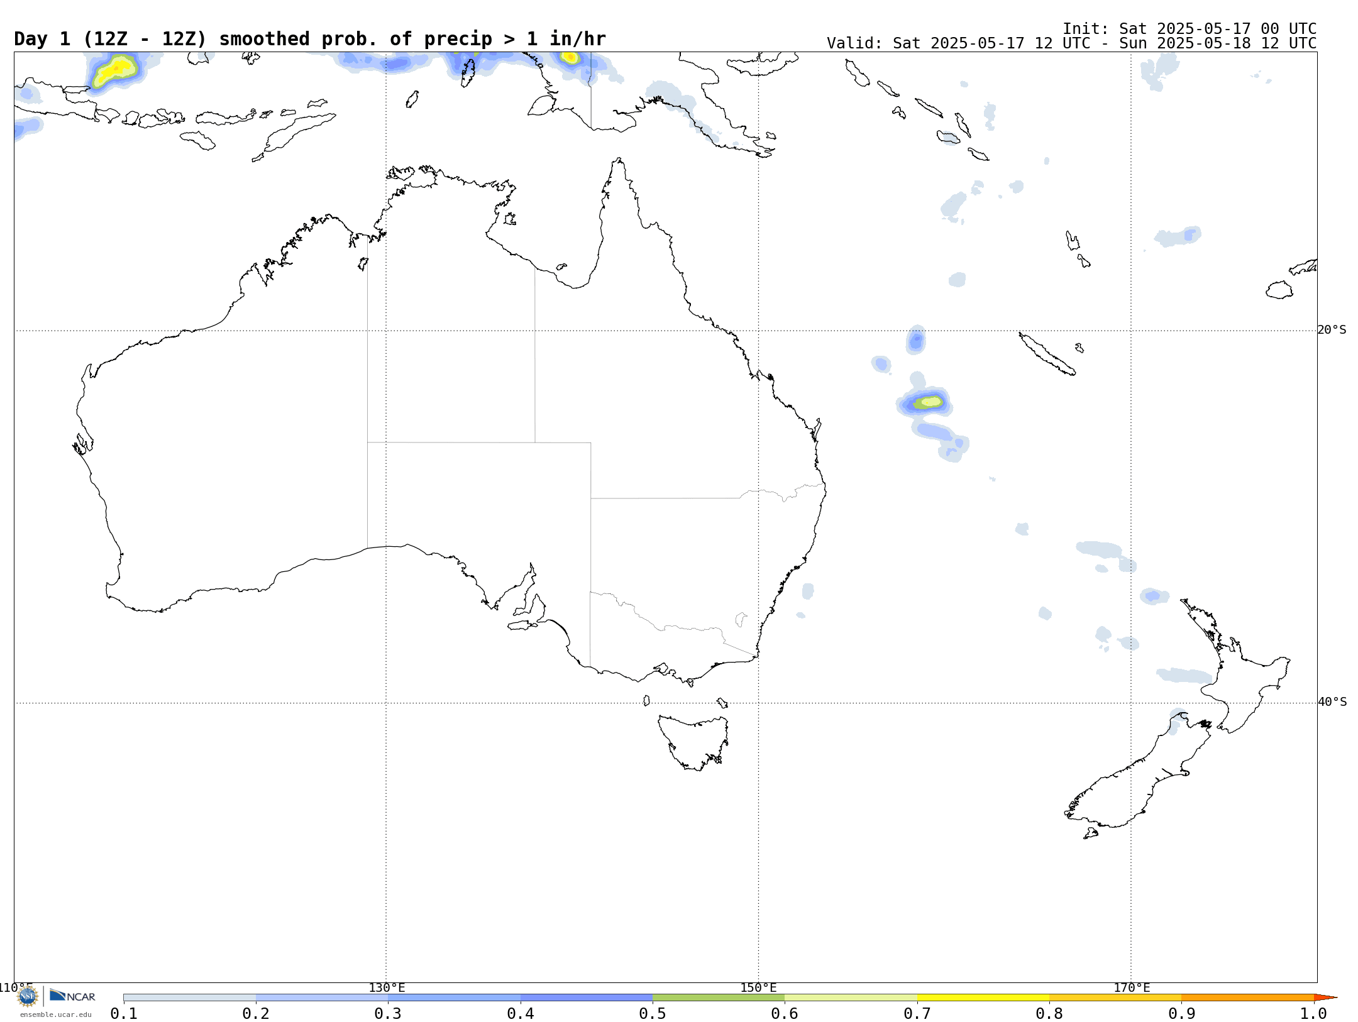Click the gold 0.8–0.9 colorbar segment
The width and height of the screenshot is (1358, 1022).
point(1115,997)
